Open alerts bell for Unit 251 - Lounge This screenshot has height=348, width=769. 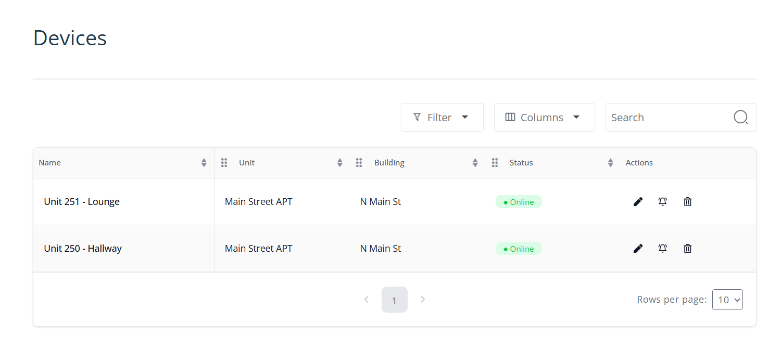[662, 202]
